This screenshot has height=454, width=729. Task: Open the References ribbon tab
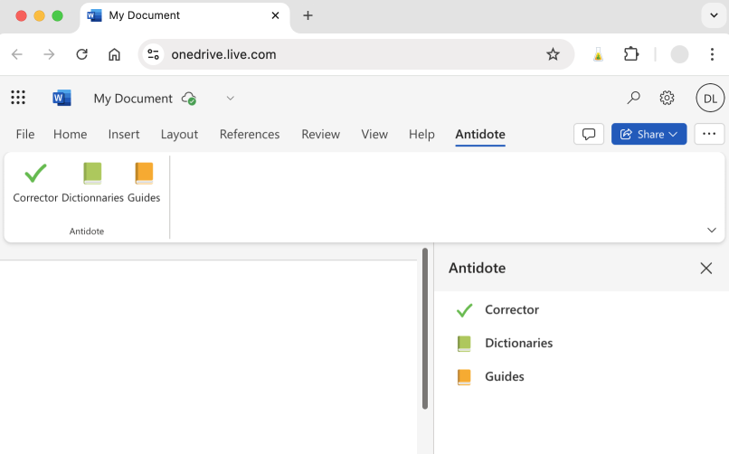coord(249,134)
